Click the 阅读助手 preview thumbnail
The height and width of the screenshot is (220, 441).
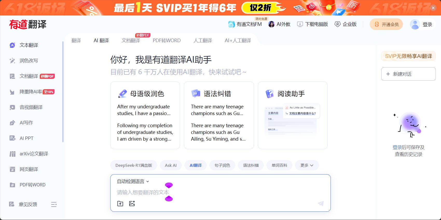292,120
